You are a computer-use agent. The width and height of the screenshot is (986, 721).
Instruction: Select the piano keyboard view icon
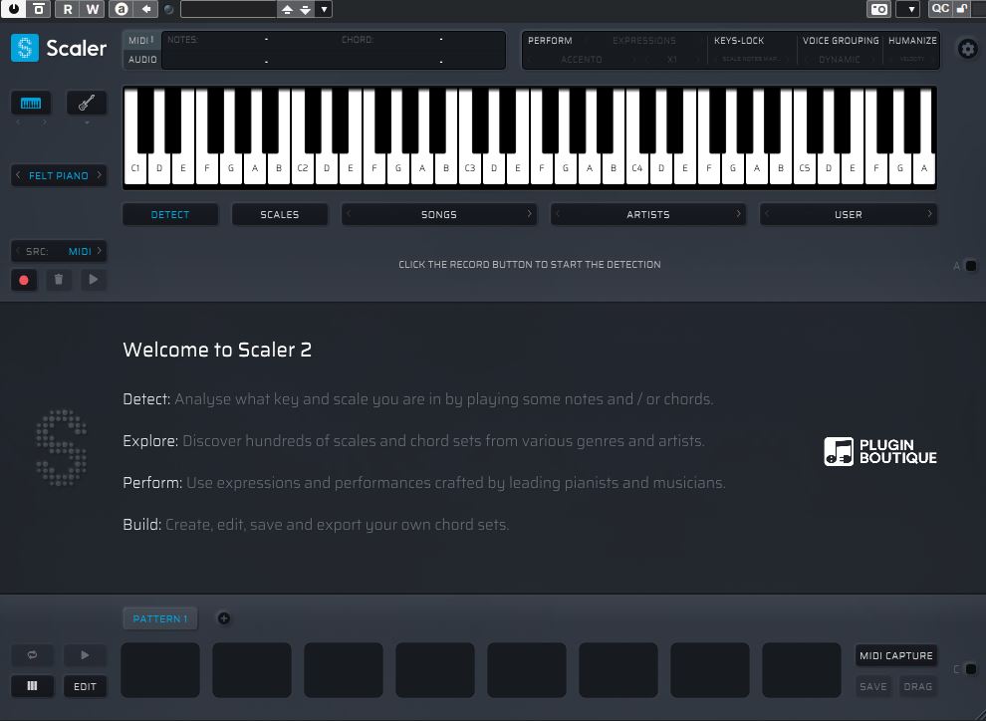31,104
